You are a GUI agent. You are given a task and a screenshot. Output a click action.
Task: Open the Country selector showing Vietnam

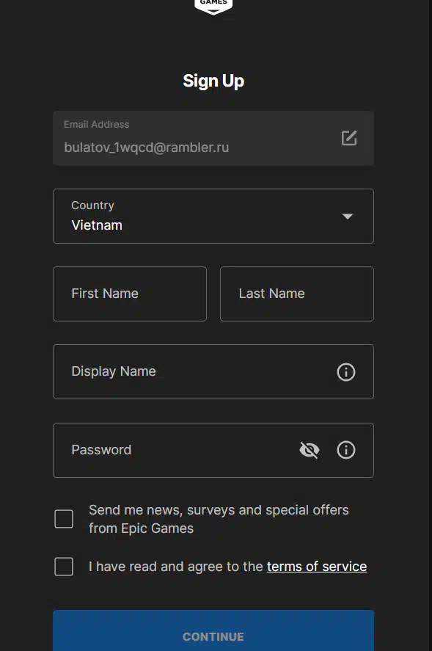click(213, 217)
